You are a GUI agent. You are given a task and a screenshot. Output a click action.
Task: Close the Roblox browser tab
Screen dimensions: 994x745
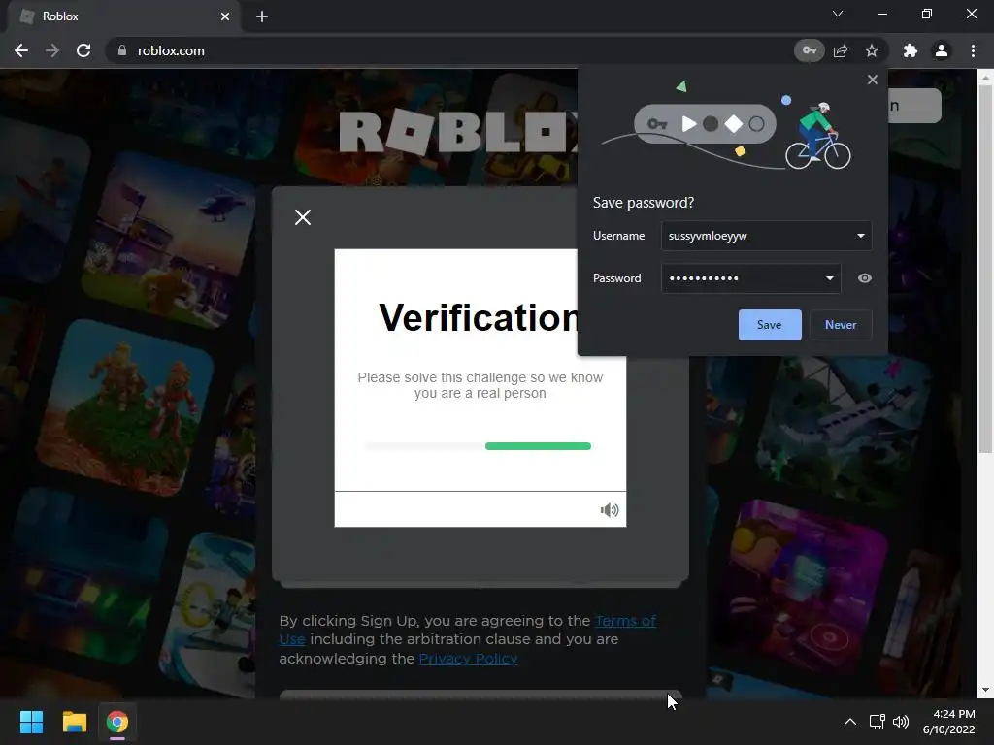pos(225,16)
